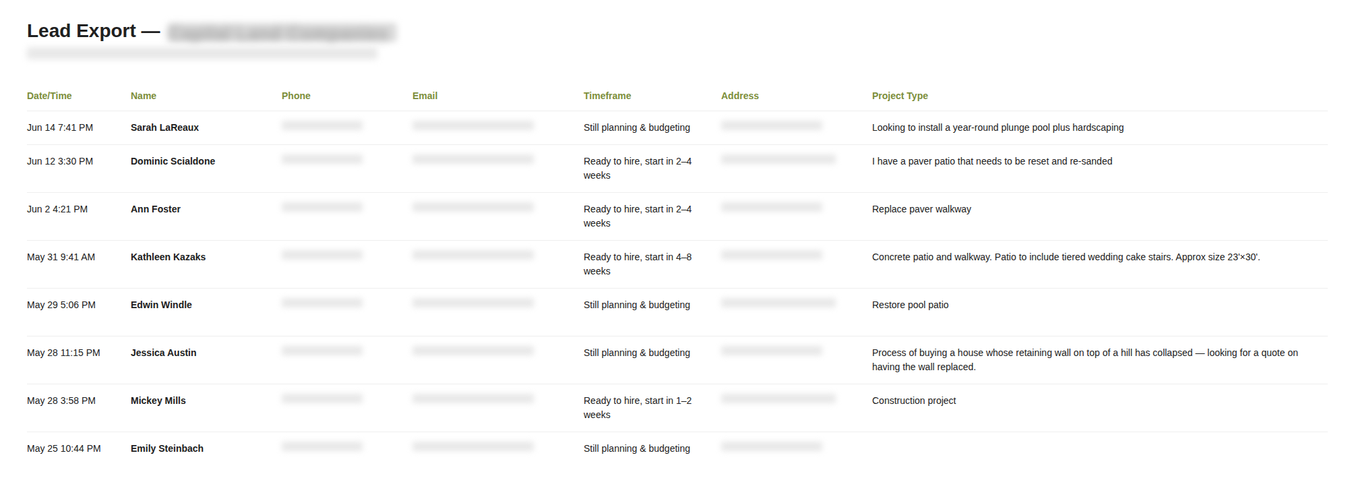
Task: Click Dominic Scialdone's 2–4 weeks timeframe
Action: (638, 168)
